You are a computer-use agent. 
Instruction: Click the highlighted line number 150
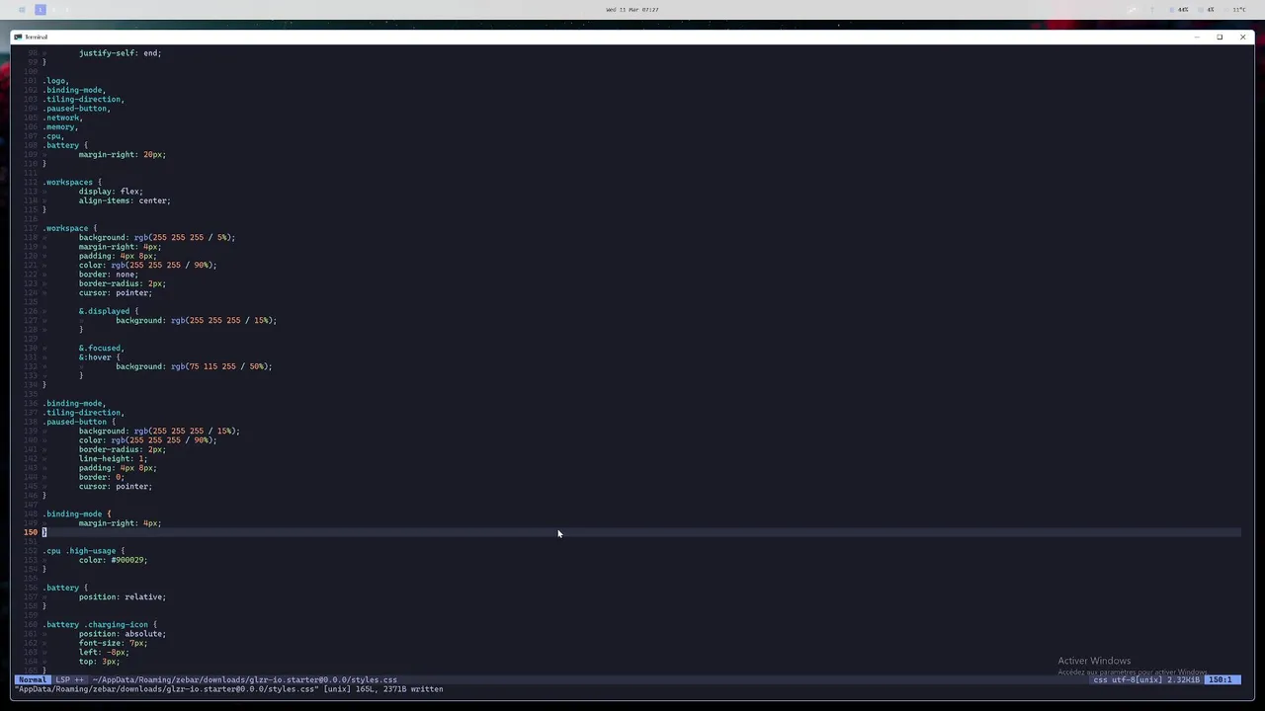tap(31, 532)
